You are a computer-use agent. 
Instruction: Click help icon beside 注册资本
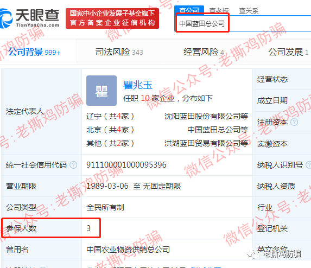[x=294, y=122]
